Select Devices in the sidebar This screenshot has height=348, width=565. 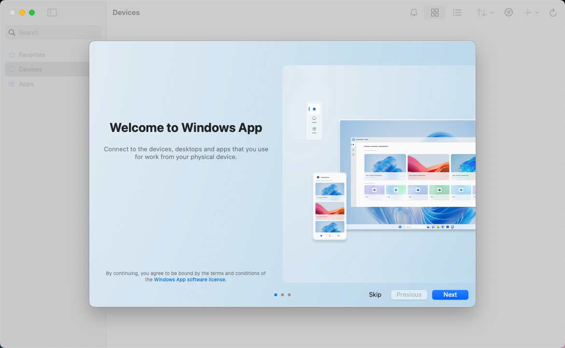pyautogui.click(x=47, y=69)
